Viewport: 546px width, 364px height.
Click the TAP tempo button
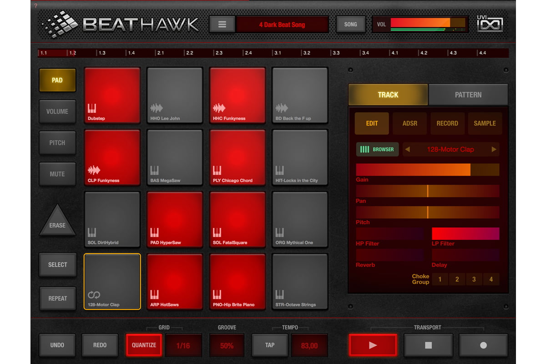[270, 345]
